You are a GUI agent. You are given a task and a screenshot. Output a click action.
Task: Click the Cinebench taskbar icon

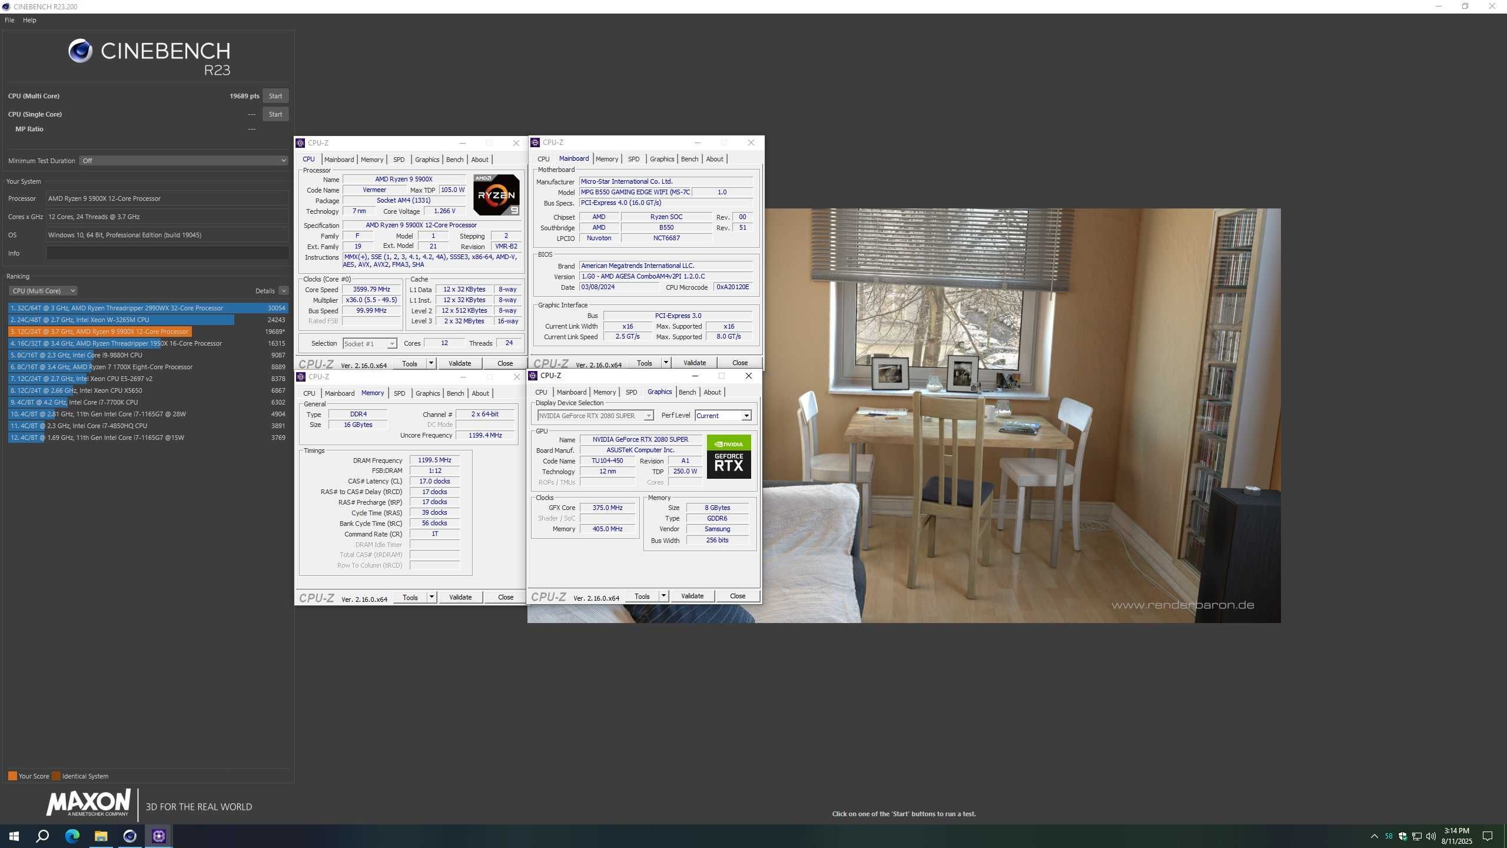[130, 836]
